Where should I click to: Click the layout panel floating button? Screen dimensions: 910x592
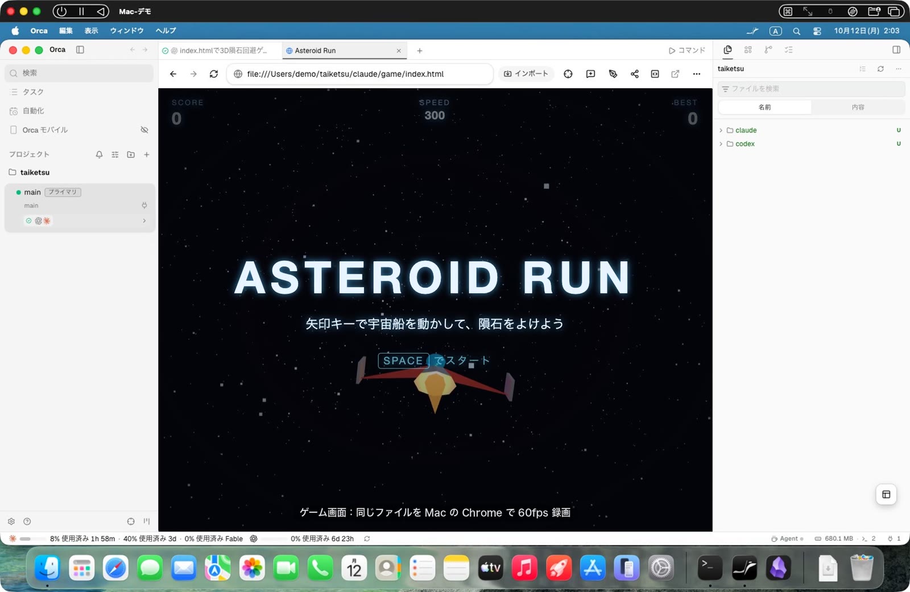pos(886,494)
